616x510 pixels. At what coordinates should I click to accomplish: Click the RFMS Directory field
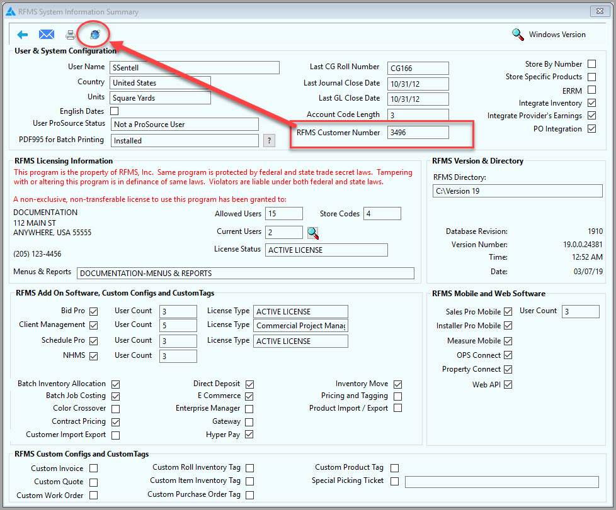click(517, 191)
